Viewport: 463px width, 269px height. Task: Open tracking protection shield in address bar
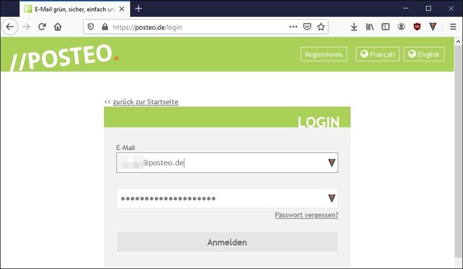point(91,27)
